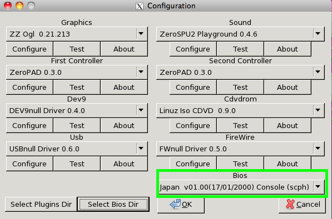
Task: Expand the Second Controller plugin list
Action: click(240, 72)
